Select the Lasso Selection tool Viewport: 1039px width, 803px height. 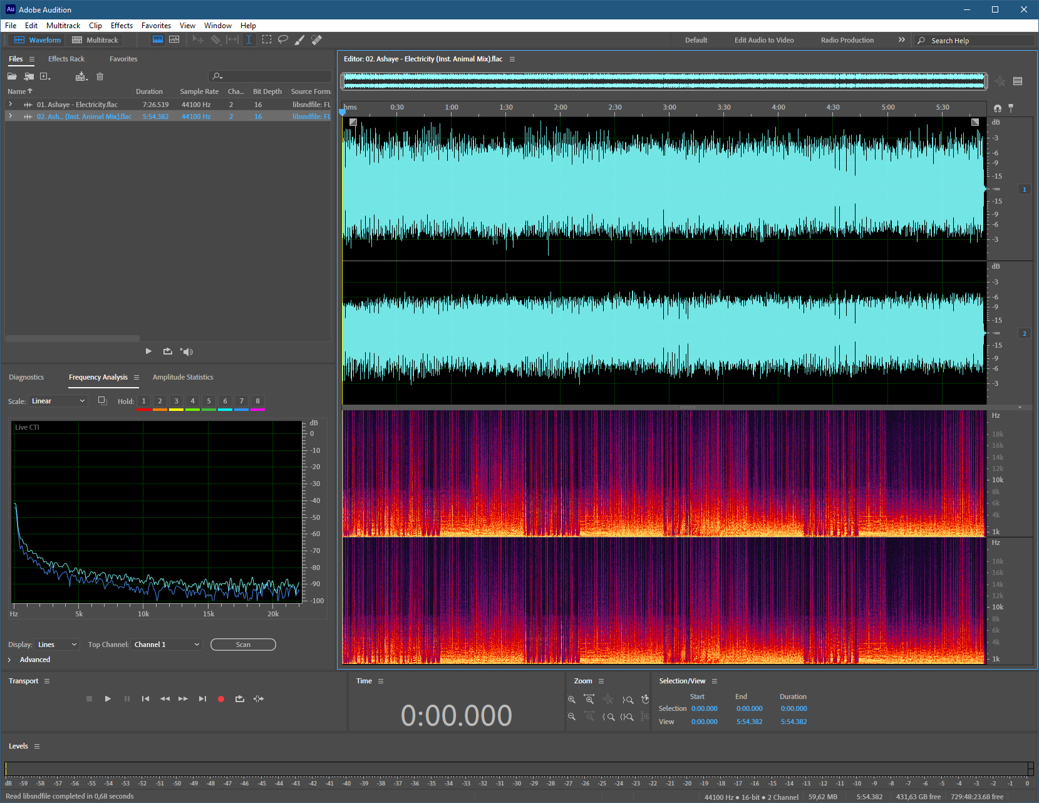pos(283,39)
